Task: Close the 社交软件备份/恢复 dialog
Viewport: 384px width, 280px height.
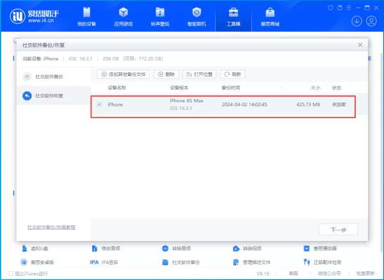Action: (x=360, y=45)
